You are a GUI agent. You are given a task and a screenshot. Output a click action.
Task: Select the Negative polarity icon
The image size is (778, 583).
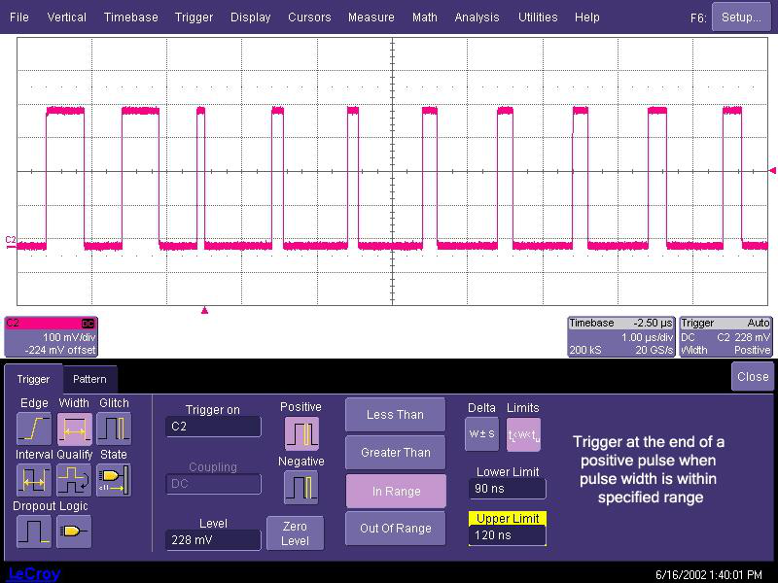coord(301,486)
